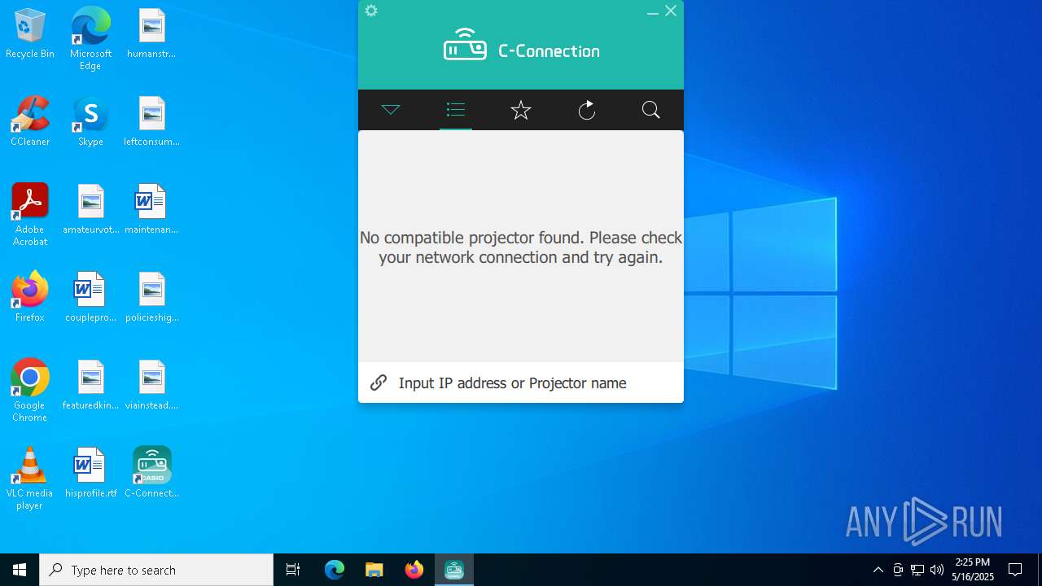Screen dimensions: 1042x586
Task: Select the CCleaner desktop shortcut
Action: (30, 122)
